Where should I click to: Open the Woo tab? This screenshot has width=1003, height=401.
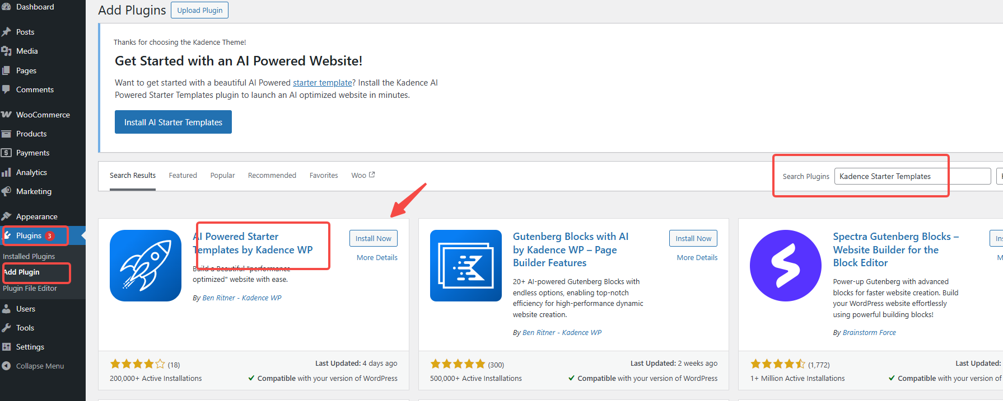click(x=363, y=176)
